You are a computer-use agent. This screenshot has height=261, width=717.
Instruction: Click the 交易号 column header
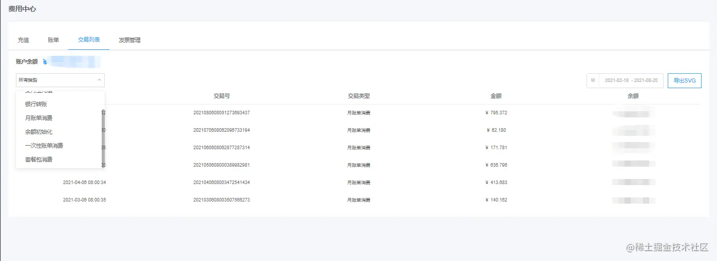[221, 96]
